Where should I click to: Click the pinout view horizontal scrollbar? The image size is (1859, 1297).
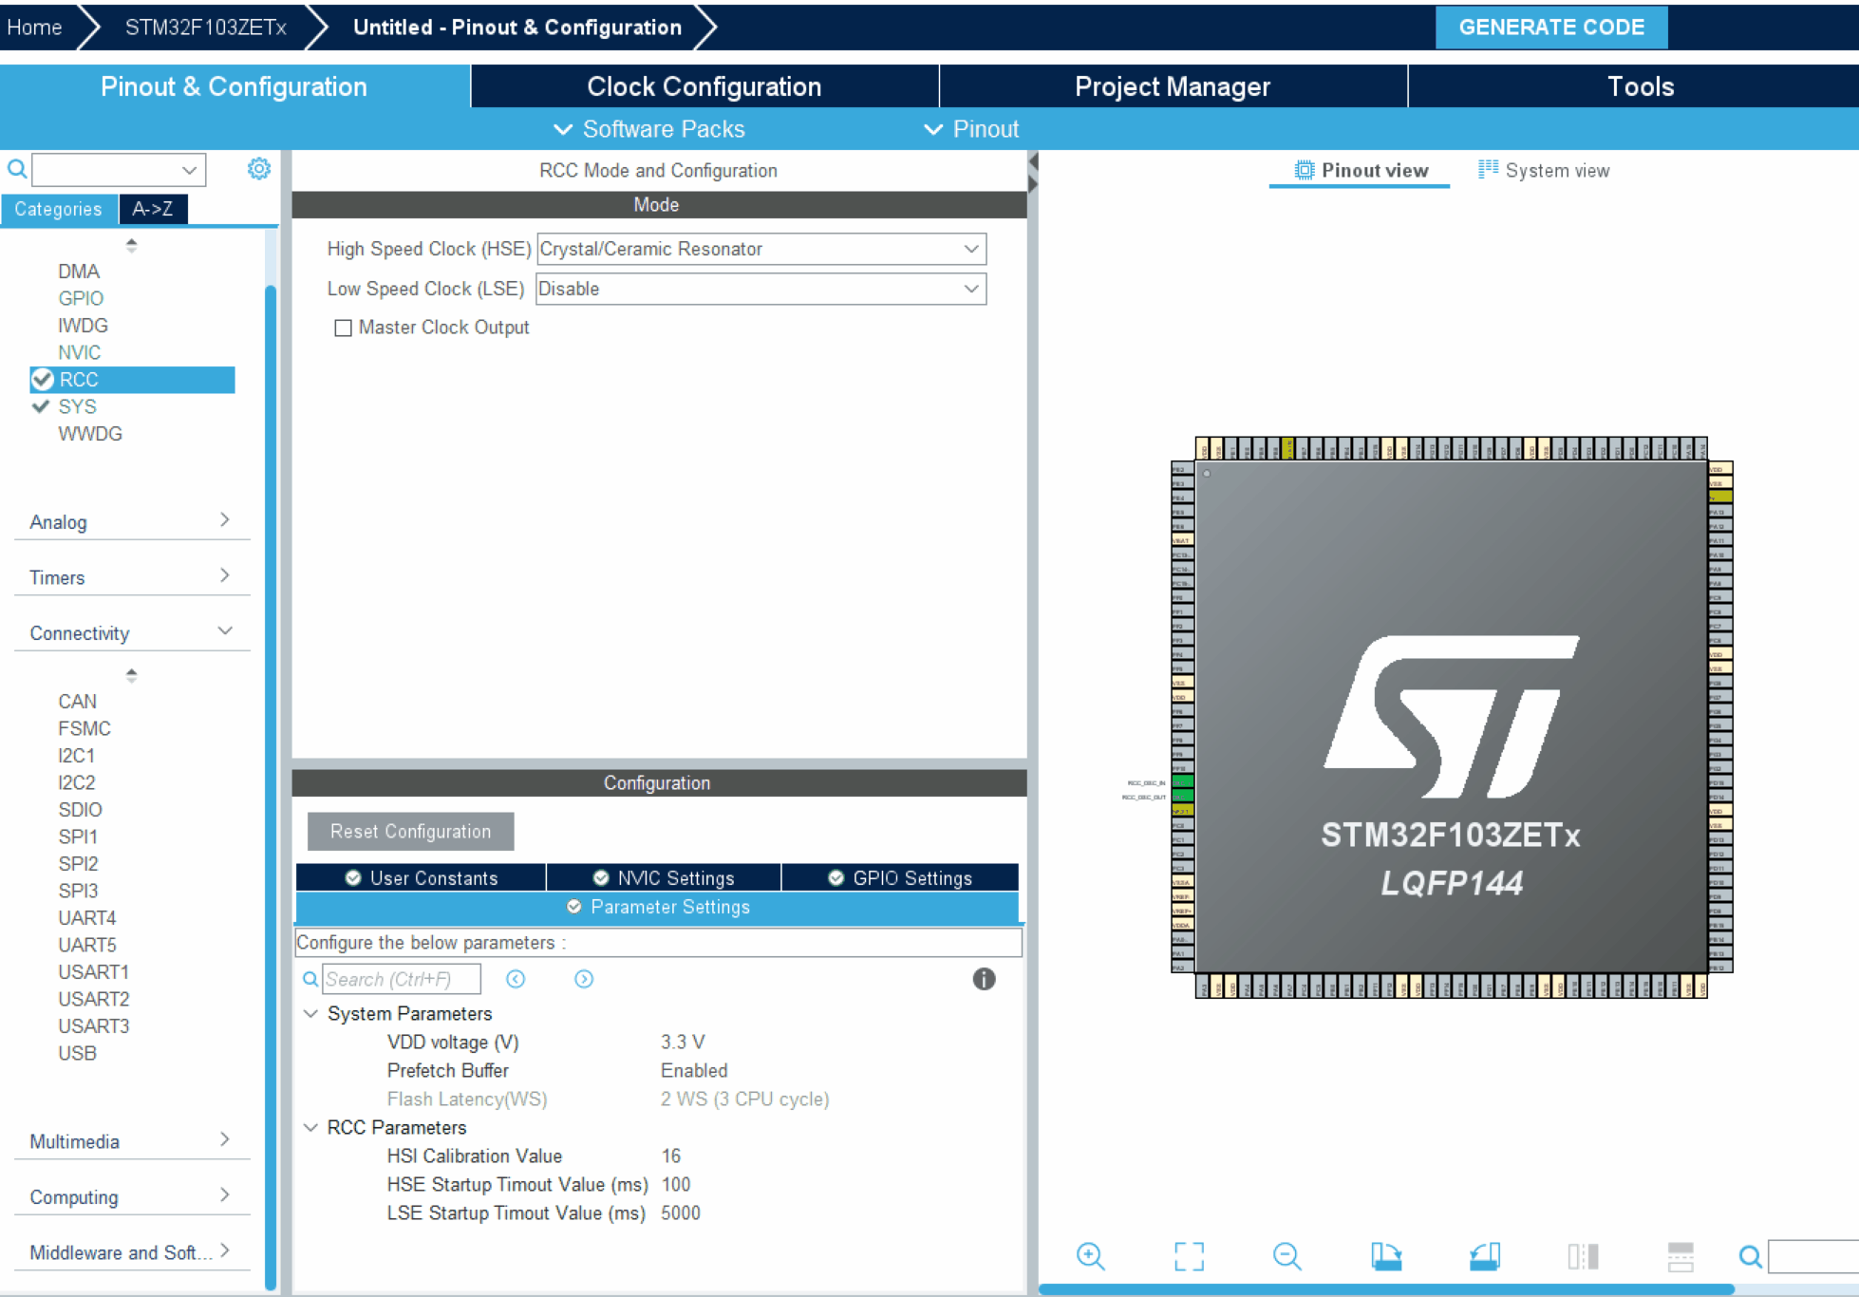coord(1386,1289)
